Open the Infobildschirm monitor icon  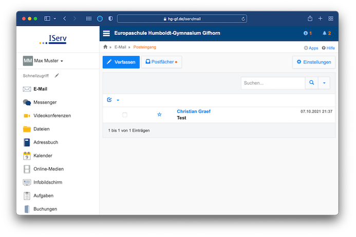[x=27, y=183]
